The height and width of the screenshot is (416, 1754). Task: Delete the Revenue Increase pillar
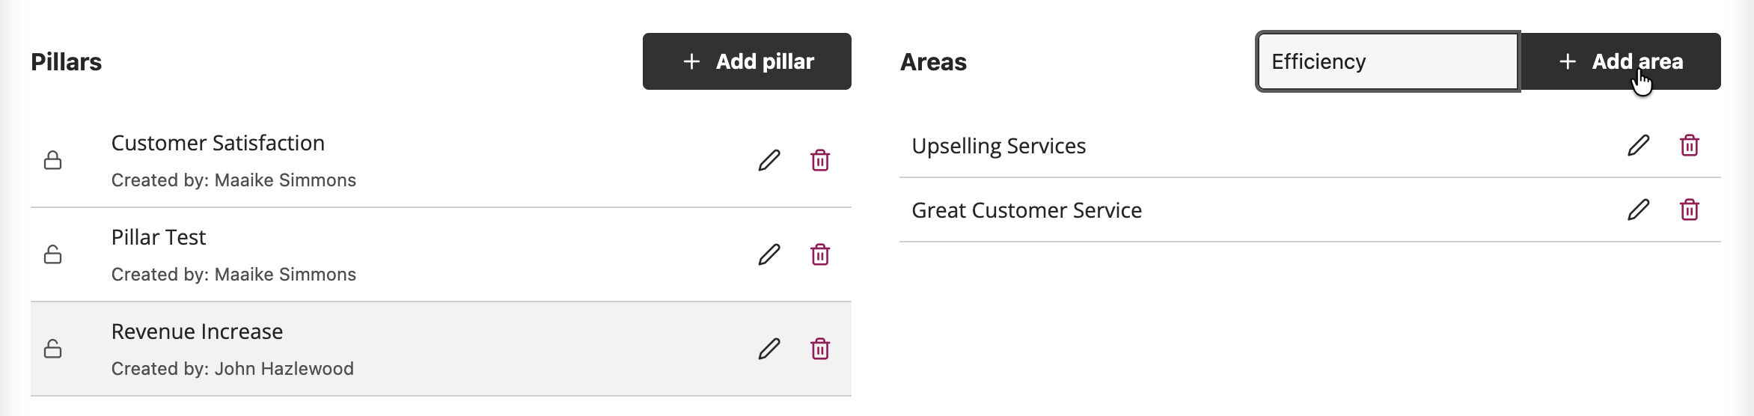click(x=820, y=349)
